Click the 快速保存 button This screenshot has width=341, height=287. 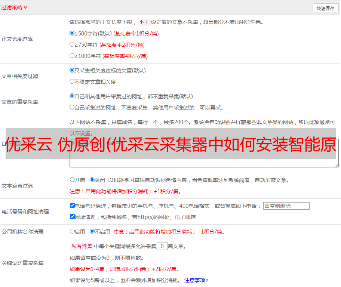pos(325,8)
